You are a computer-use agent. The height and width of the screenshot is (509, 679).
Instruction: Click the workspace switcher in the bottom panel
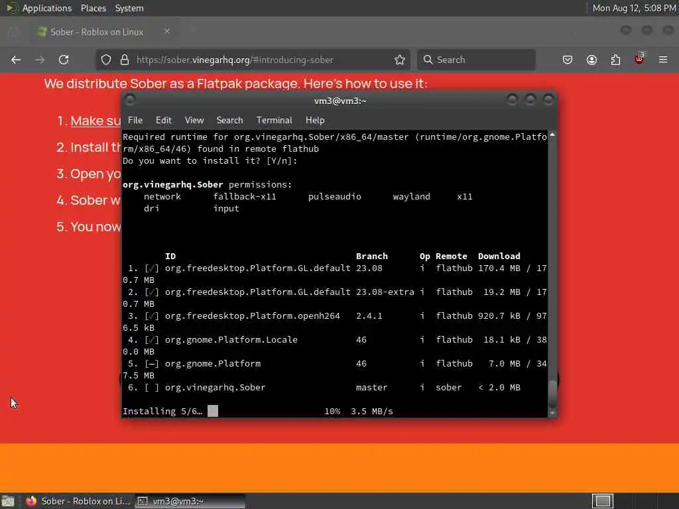pos(602,501)
